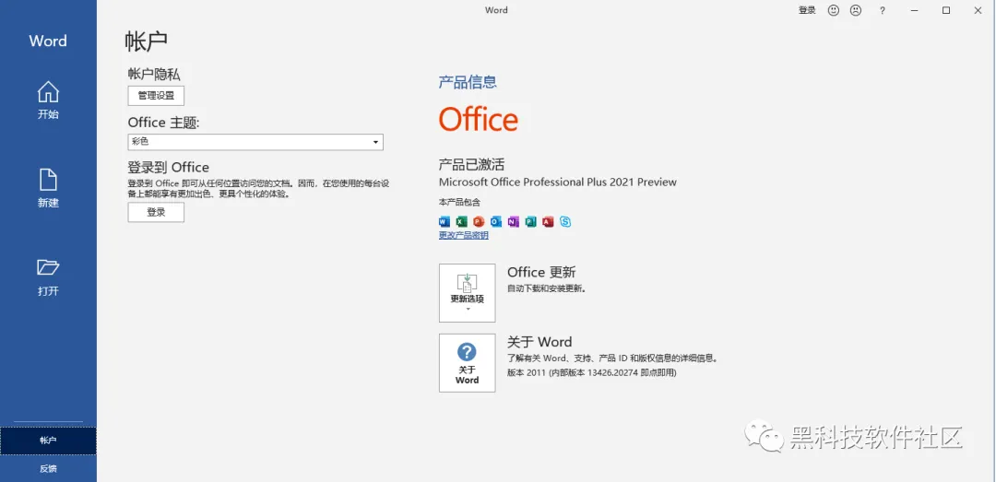Viewport: 996px width, 482px height.
Task: Click the 版本 2011 version text
Action: click(x=592, y=372)
